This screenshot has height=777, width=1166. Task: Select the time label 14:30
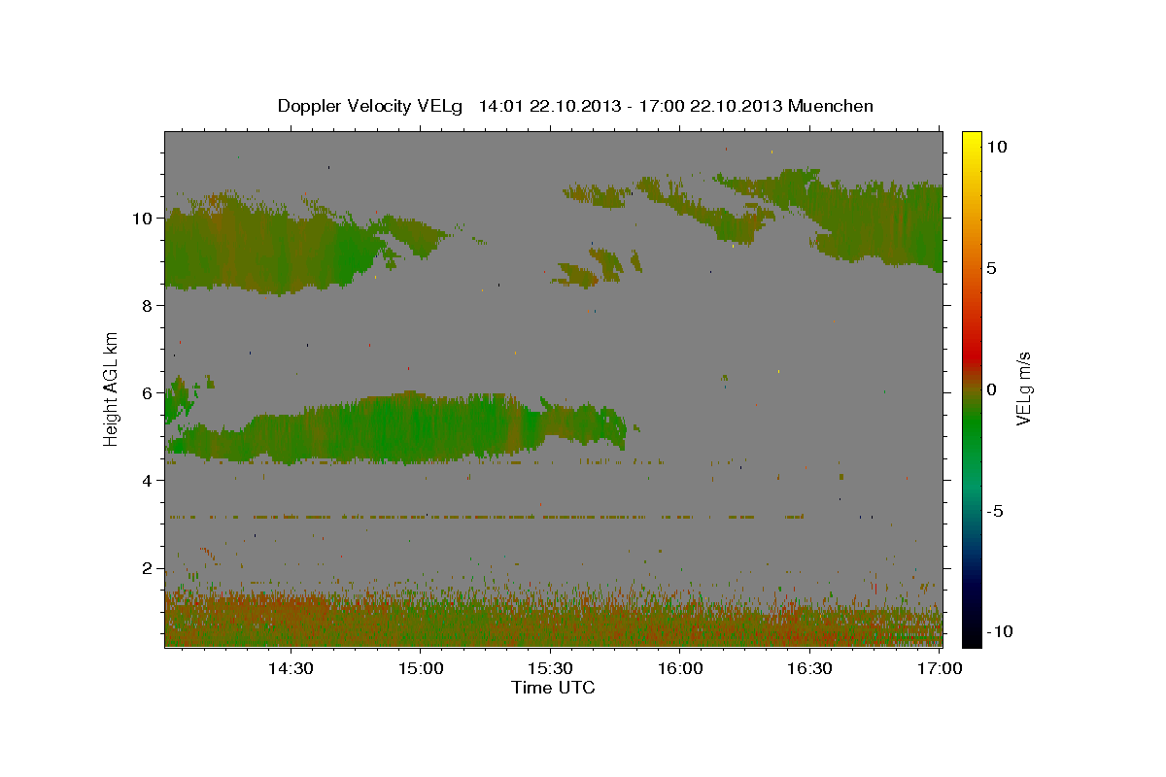(291, 668)
